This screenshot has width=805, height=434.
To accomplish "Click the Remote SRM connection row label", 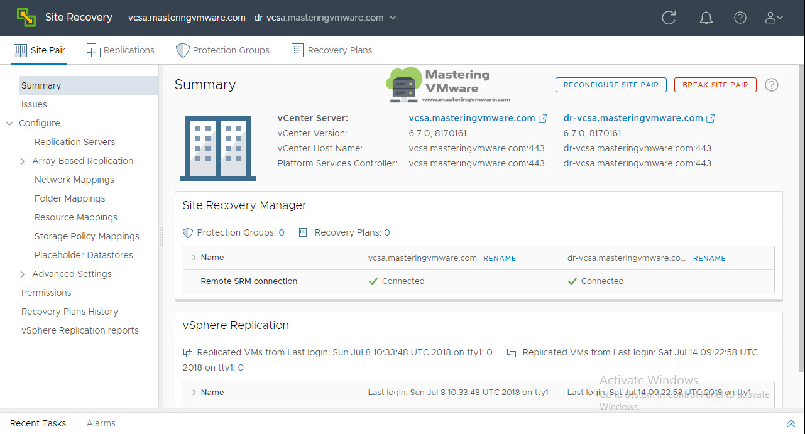I will 249,281.
